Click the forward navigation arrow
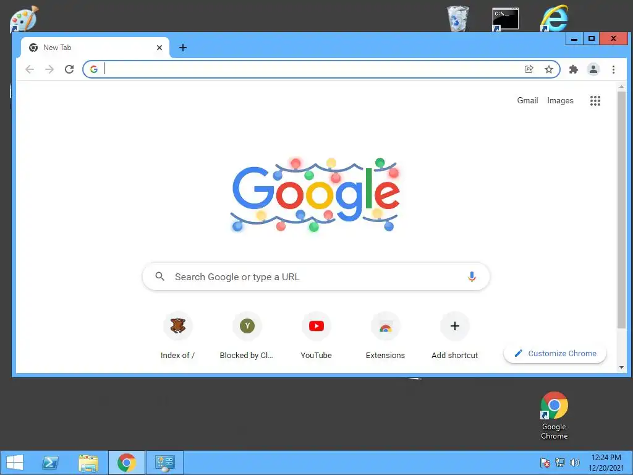 (49, 69)
